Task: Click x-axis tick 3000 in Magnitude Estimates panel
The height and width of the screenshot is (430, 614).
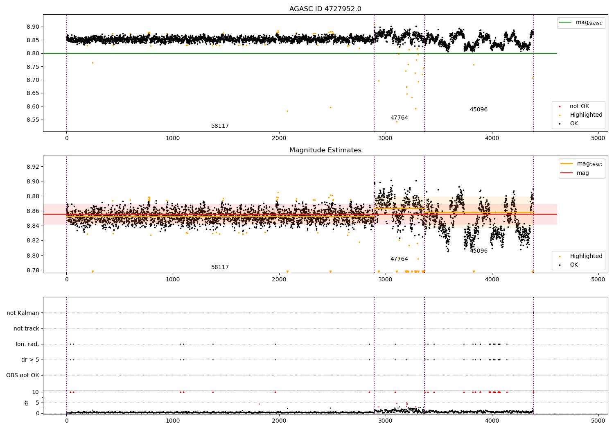Action: pos(386,280)
